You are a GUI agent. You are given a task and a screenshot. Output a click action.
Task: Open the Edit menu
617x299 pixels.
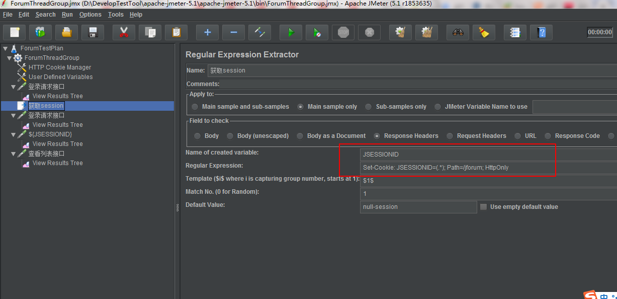coord(24,15)
